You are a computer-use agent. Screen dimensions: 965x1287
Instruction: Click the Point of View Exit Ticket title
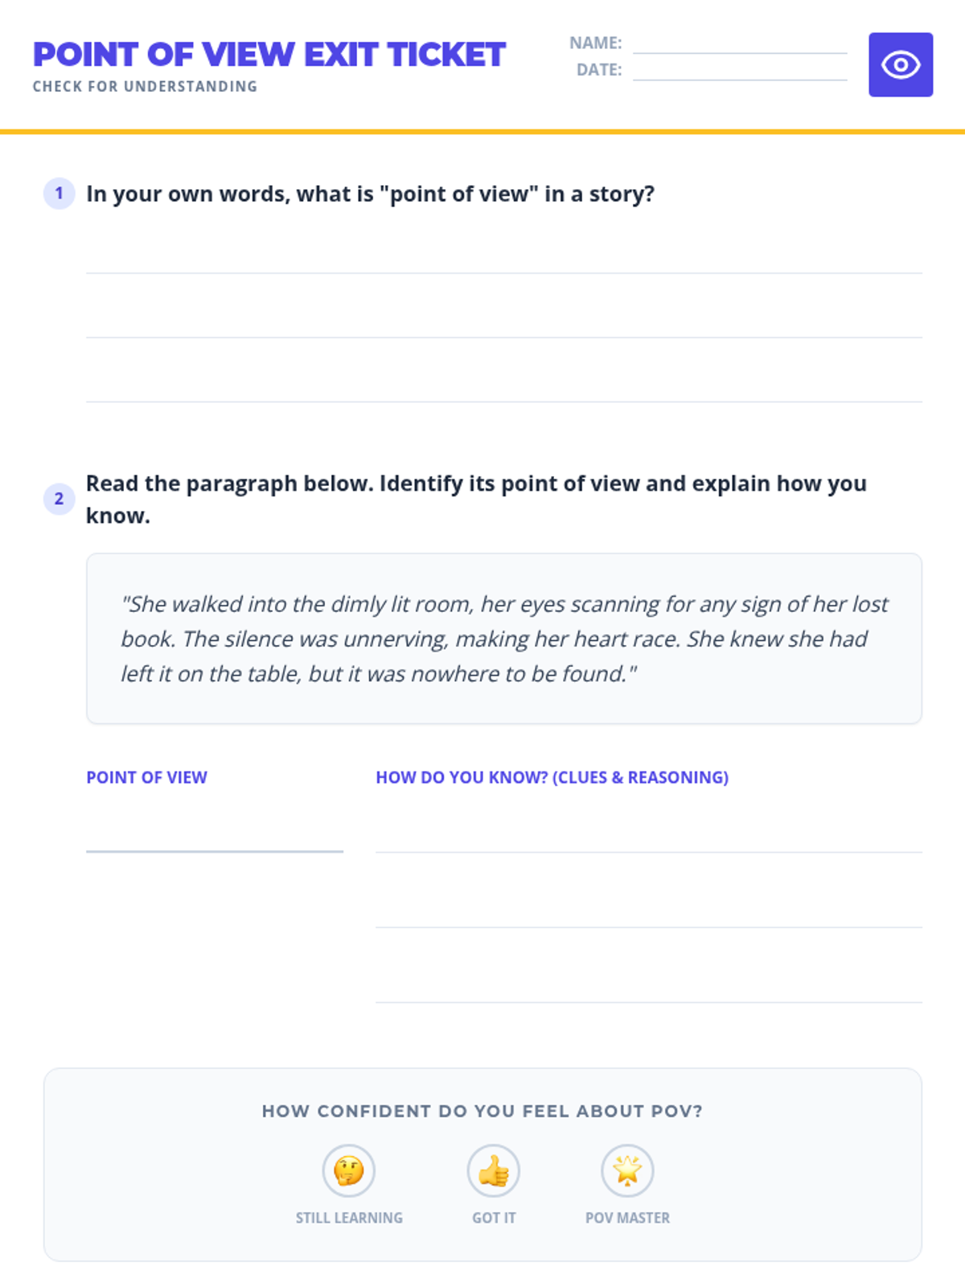click(269, 55)
